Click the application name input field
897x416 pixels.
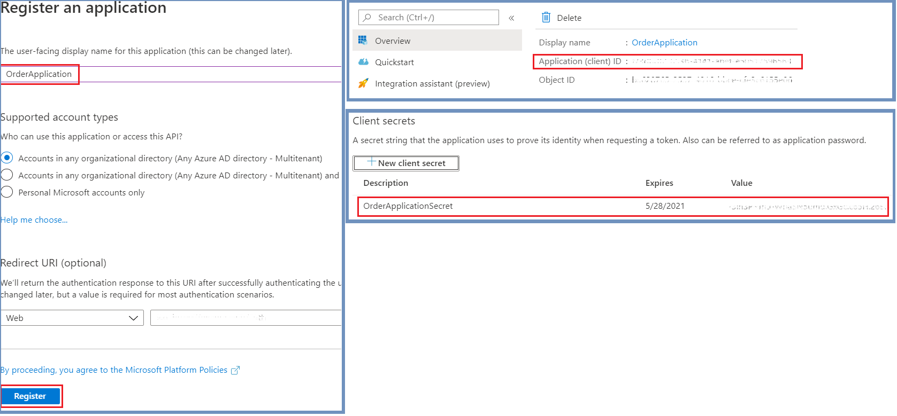[x=171, y=74]
